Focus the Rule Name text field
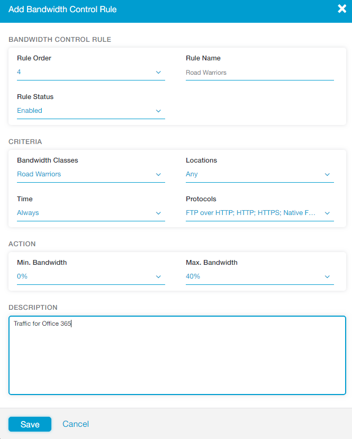The height and width of the screenshot is (439, 352). click(x=259, y=73)
